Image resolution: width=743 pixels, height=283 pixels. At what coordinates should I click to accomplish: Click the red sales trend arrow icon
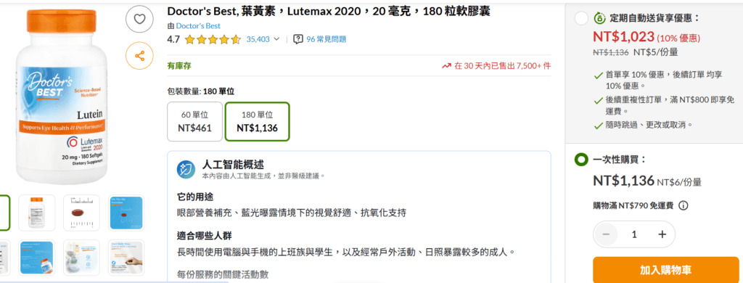click(x=446, y=66)
